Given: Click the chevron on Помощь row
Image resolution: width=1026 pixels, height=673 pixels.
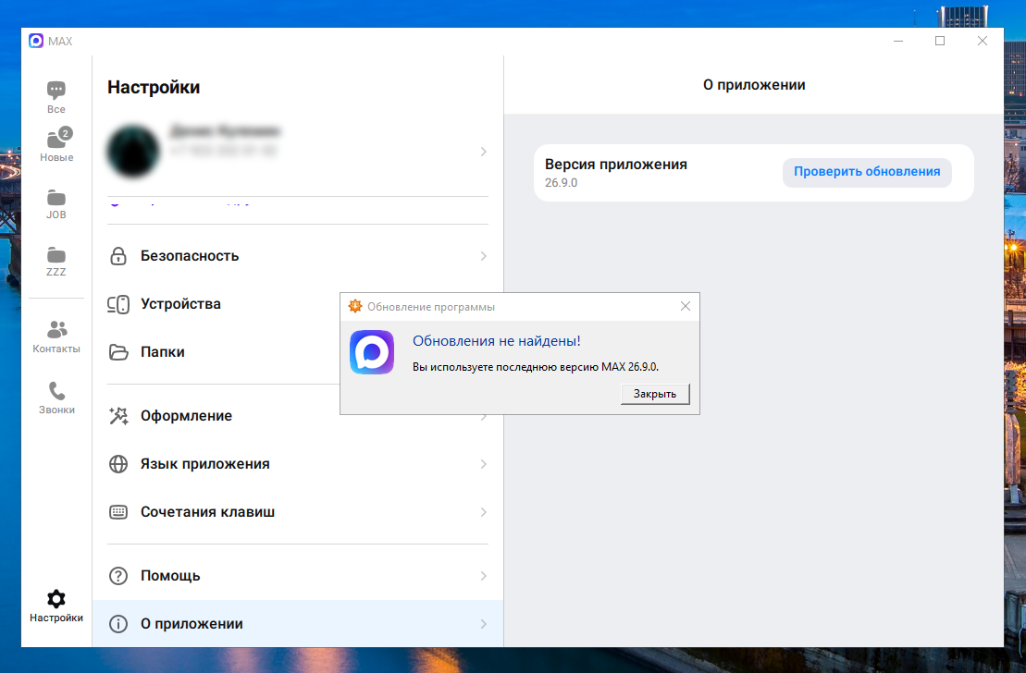Looking at the screenshot, I should pyautogui.click(x=484, y=576).
